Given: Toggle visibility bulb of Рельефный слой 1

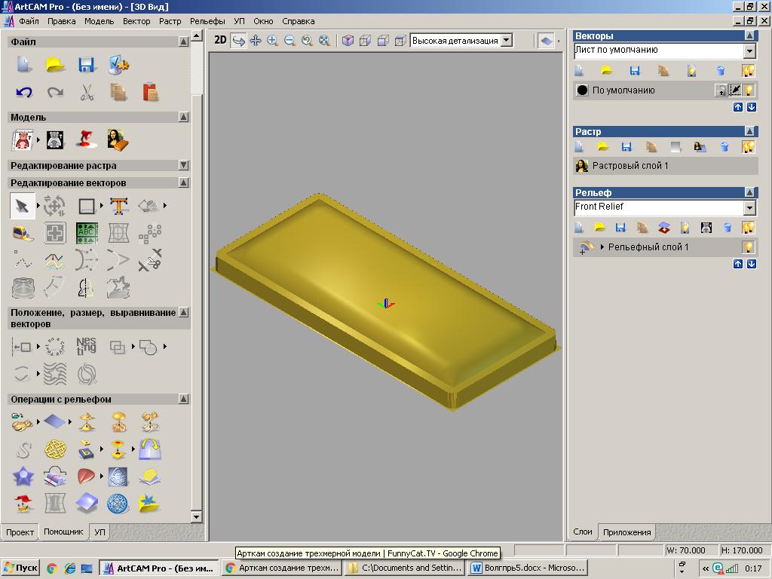Looking at the screenshot, I should click(x=748, y=247).
